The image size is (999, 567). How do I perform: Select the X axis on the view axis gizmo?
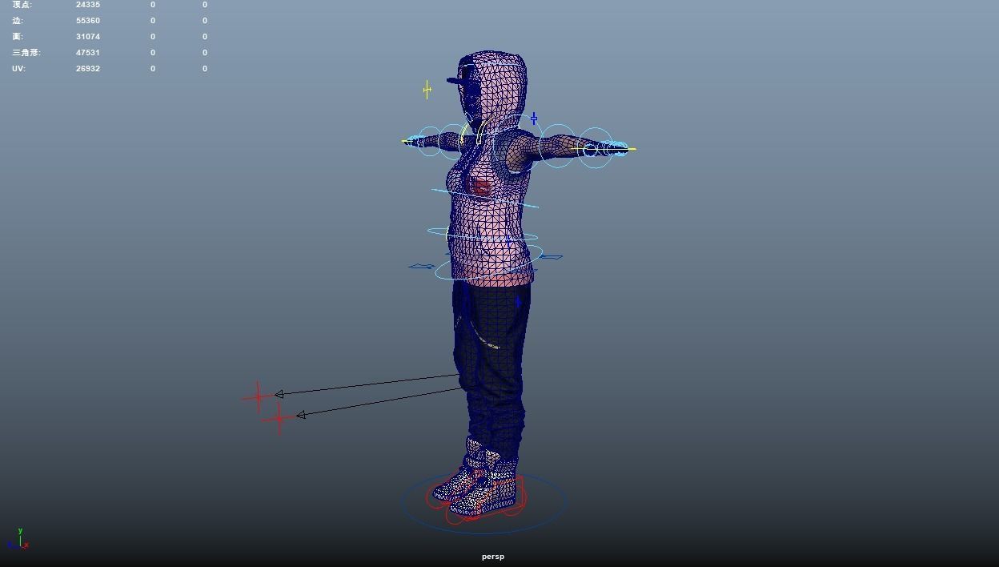pyautogui.click(x=26, y=545)
